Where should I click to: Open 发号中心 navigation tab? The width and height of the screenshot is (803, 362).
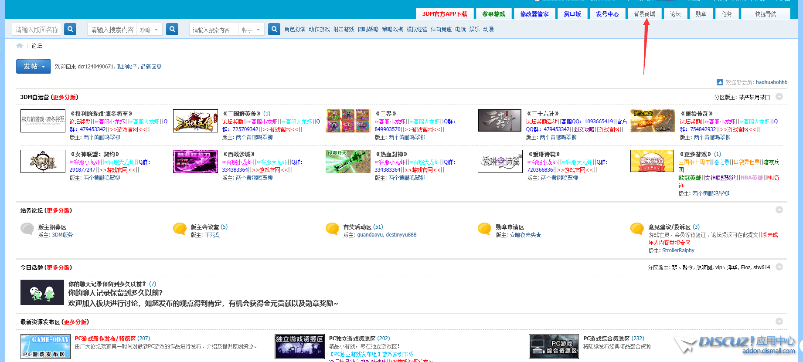(x=607, y=14)
